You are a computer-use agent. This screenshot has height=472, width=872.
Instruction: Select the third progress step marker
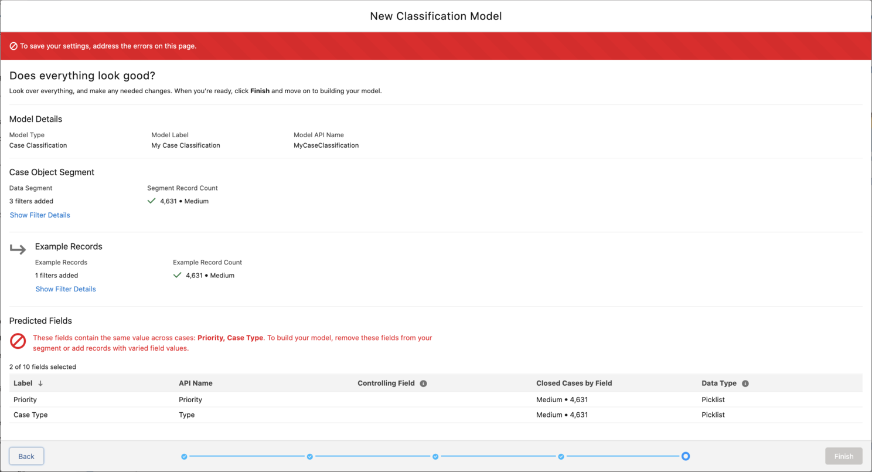[435, 456]
